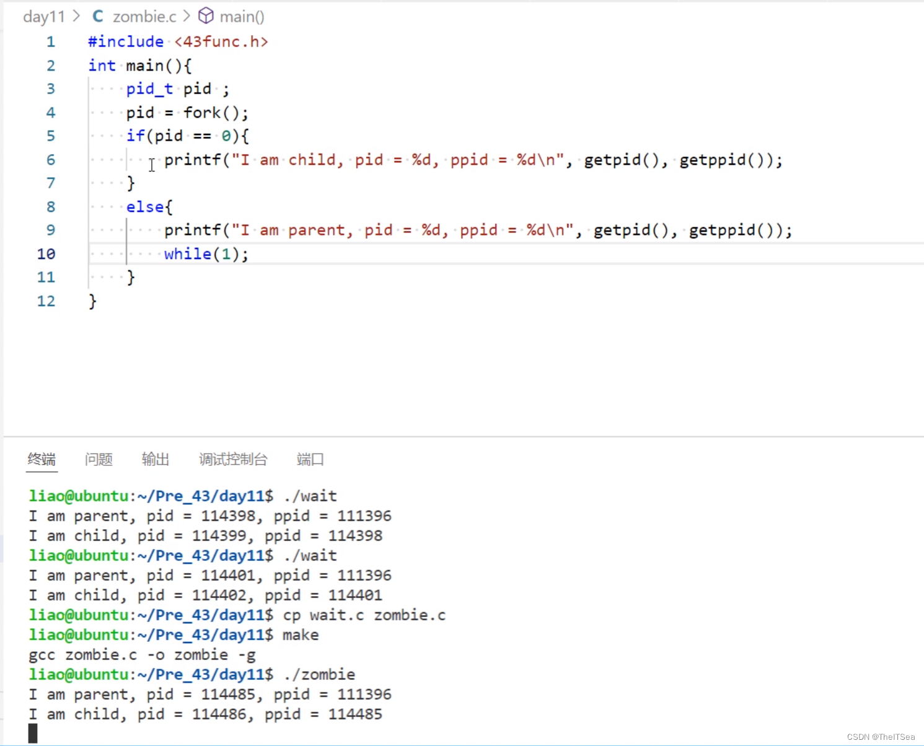Click the 'int main(){' line

click(x=140, y=66)
